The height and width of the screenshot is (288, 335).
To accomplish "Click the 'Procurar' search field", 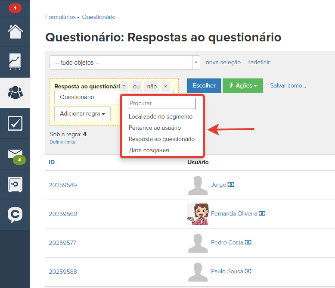I will tap(161, 103).
